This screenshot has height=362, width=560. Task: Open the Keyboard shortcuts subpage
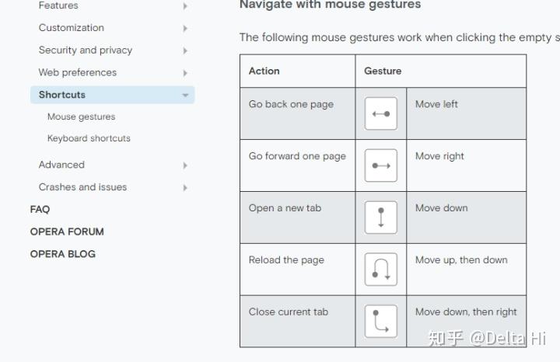89,138
